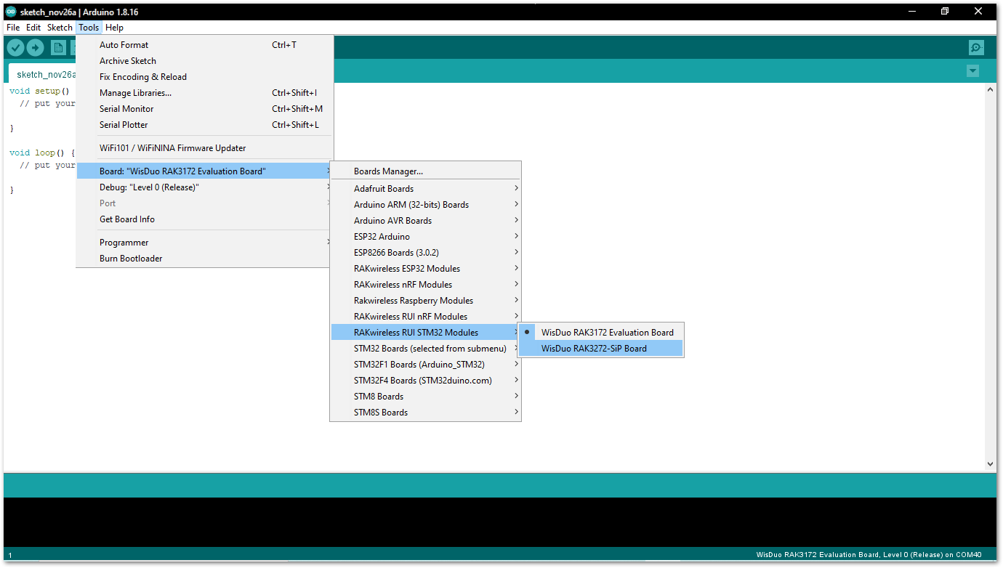Expand STM8S Boards submenu

[x=426, y=413]
